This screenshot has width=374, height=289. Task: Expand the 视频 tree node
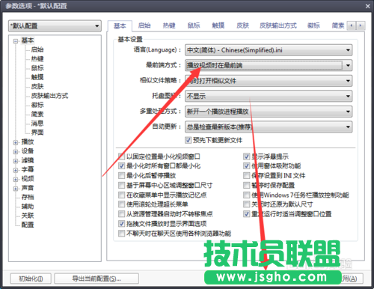point(16,180)
